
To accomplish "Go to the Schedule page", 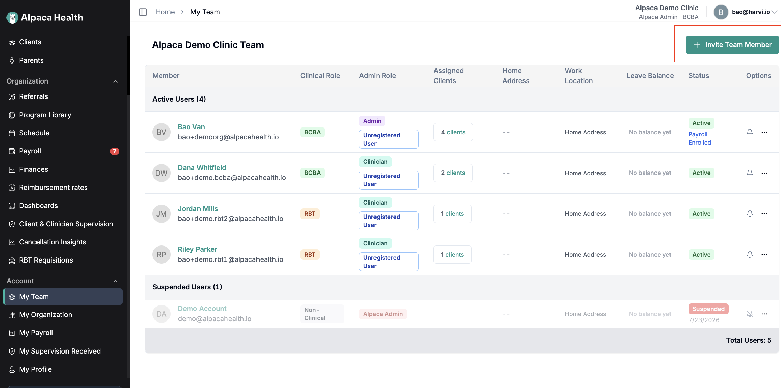I will tap(63, 133).
